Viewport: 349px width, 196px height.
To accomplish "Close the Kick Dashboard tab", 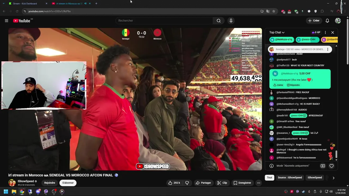I will pyautogui.click(x=46, y=4).
